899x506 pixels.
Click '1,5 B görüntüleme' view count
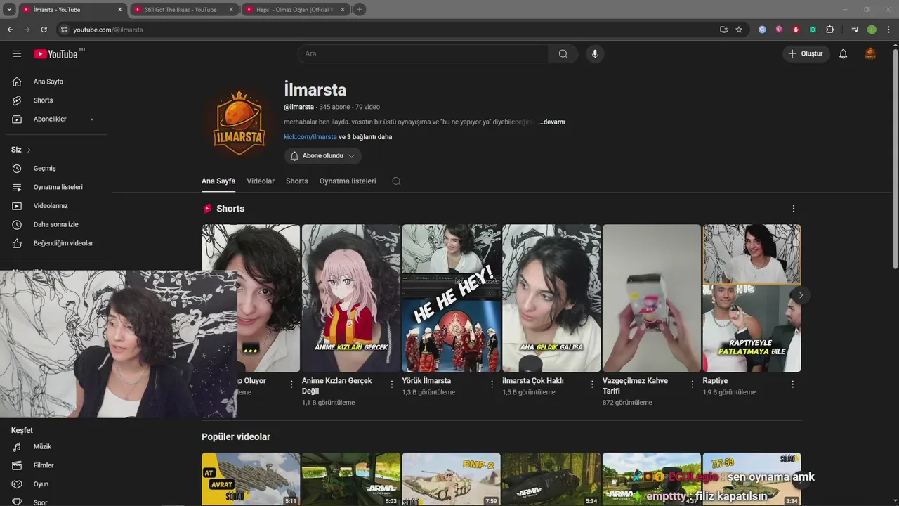pos(529,392)
